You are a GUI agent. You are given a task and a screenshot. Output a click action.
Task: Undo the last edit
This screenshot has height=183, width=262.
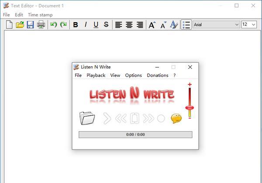[54, 25]
